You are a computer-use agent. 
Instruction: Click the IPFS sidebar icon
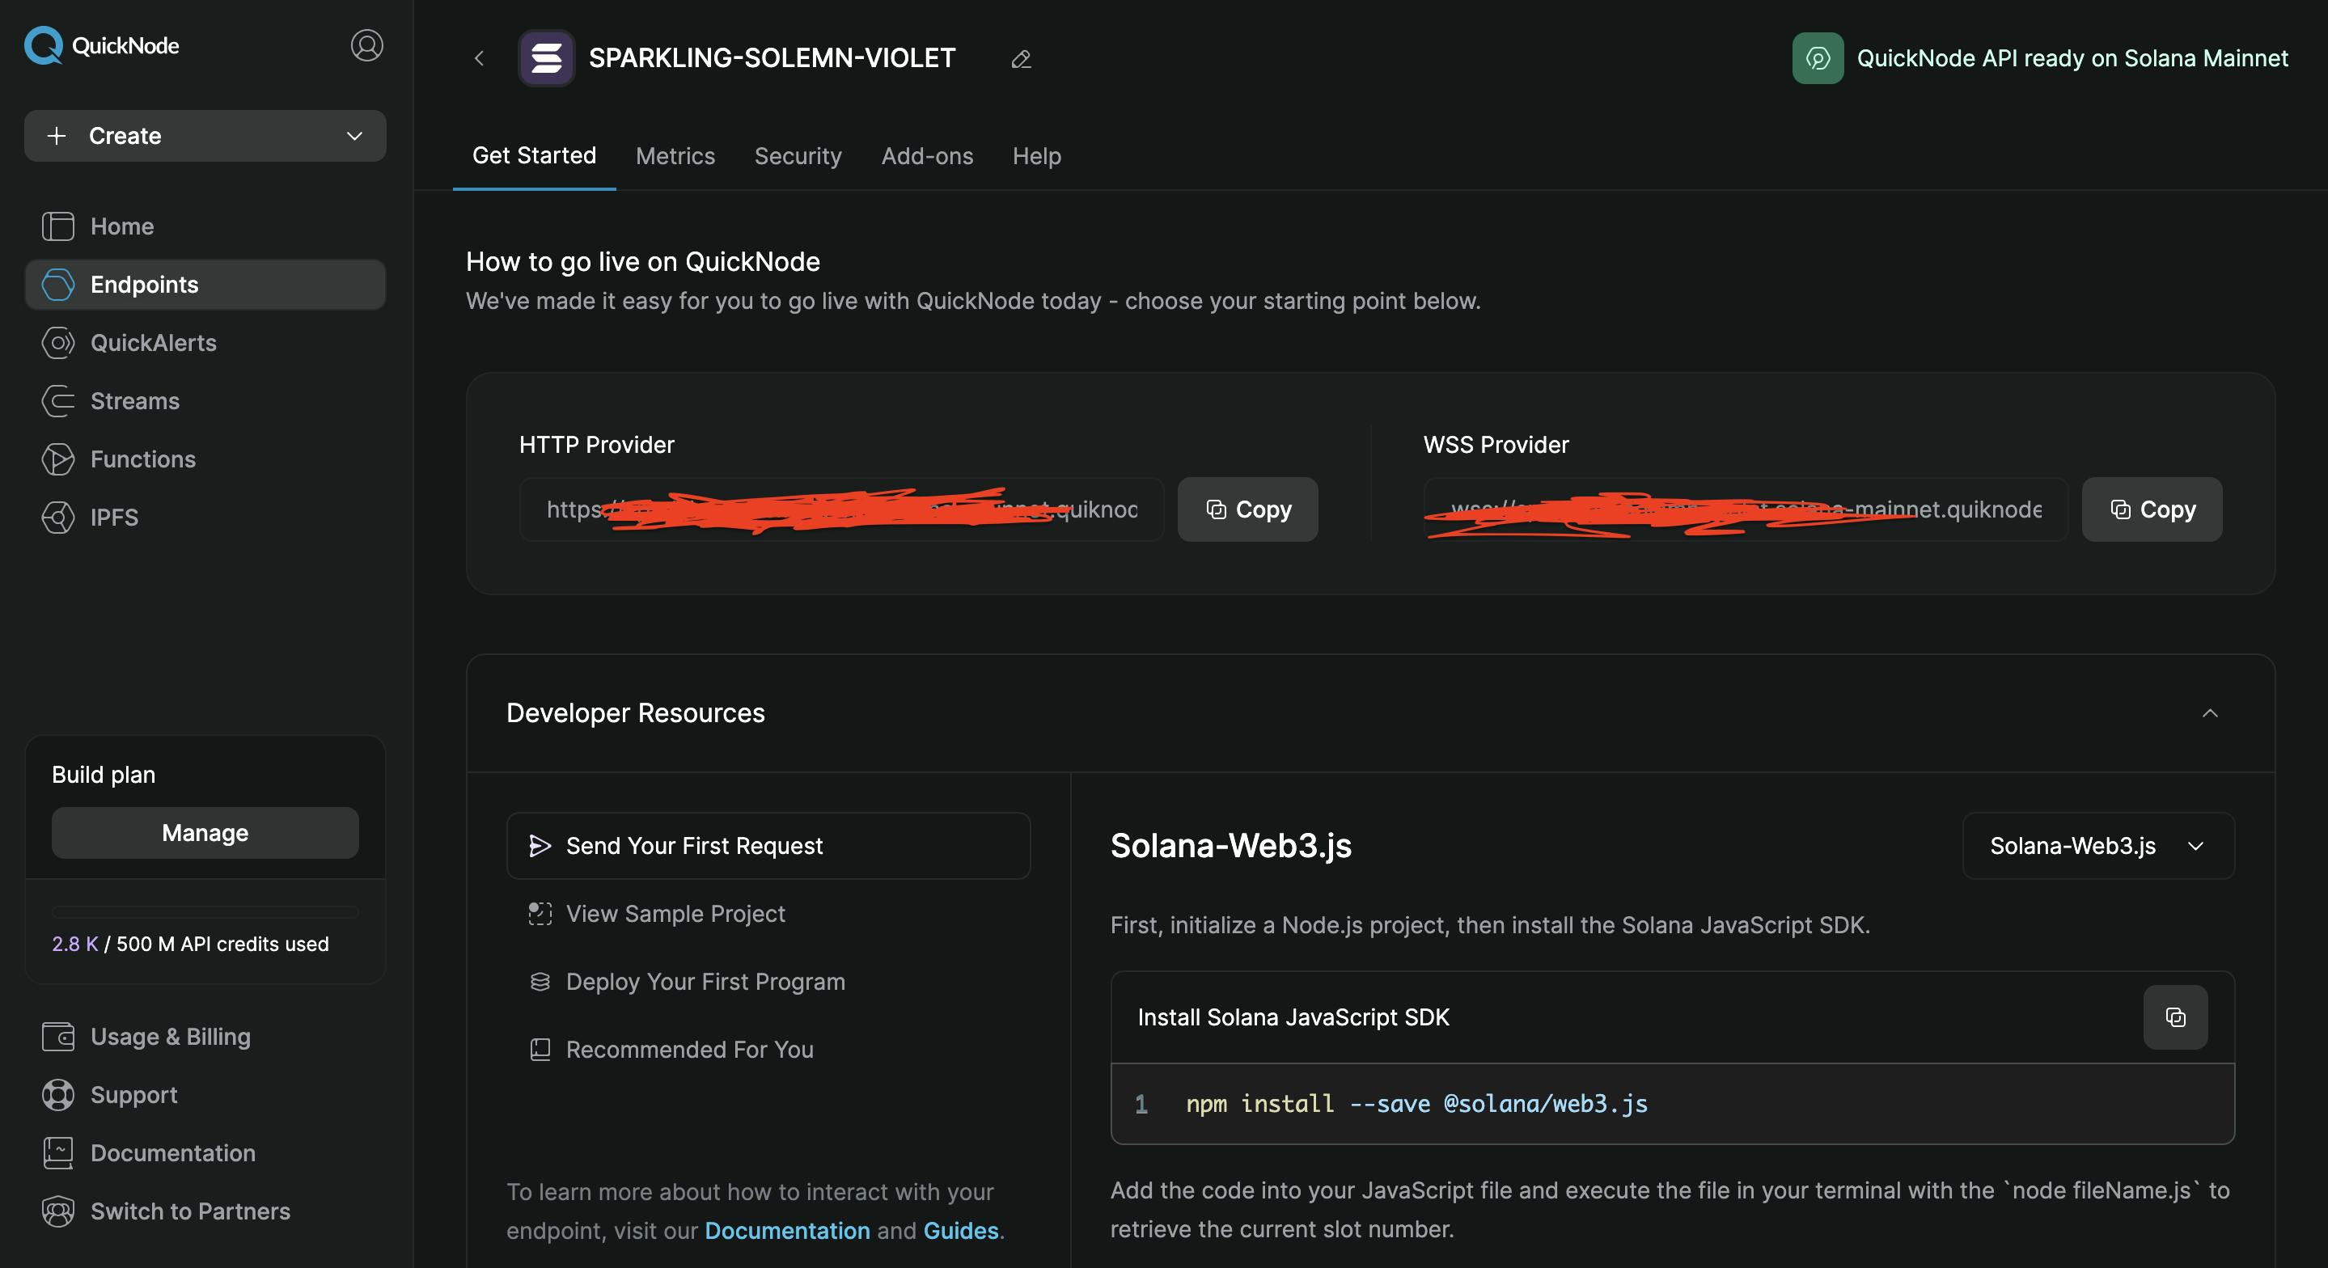point(58,518)
